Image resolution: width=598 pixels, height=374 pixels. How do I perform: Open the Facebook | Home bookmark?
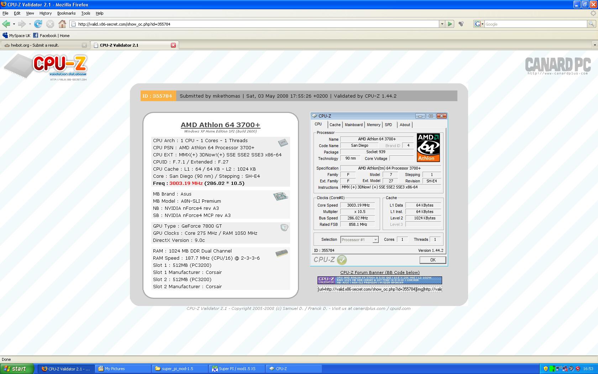[51, 35]
